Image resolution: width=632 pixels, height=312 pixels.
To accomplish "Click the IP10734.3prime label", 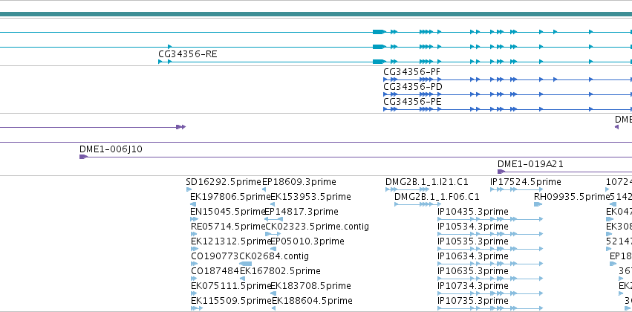I will (473, 286).
